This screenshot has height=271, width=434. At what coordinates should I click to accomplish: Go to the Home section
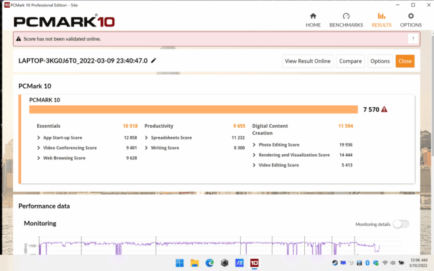point(313,20)
